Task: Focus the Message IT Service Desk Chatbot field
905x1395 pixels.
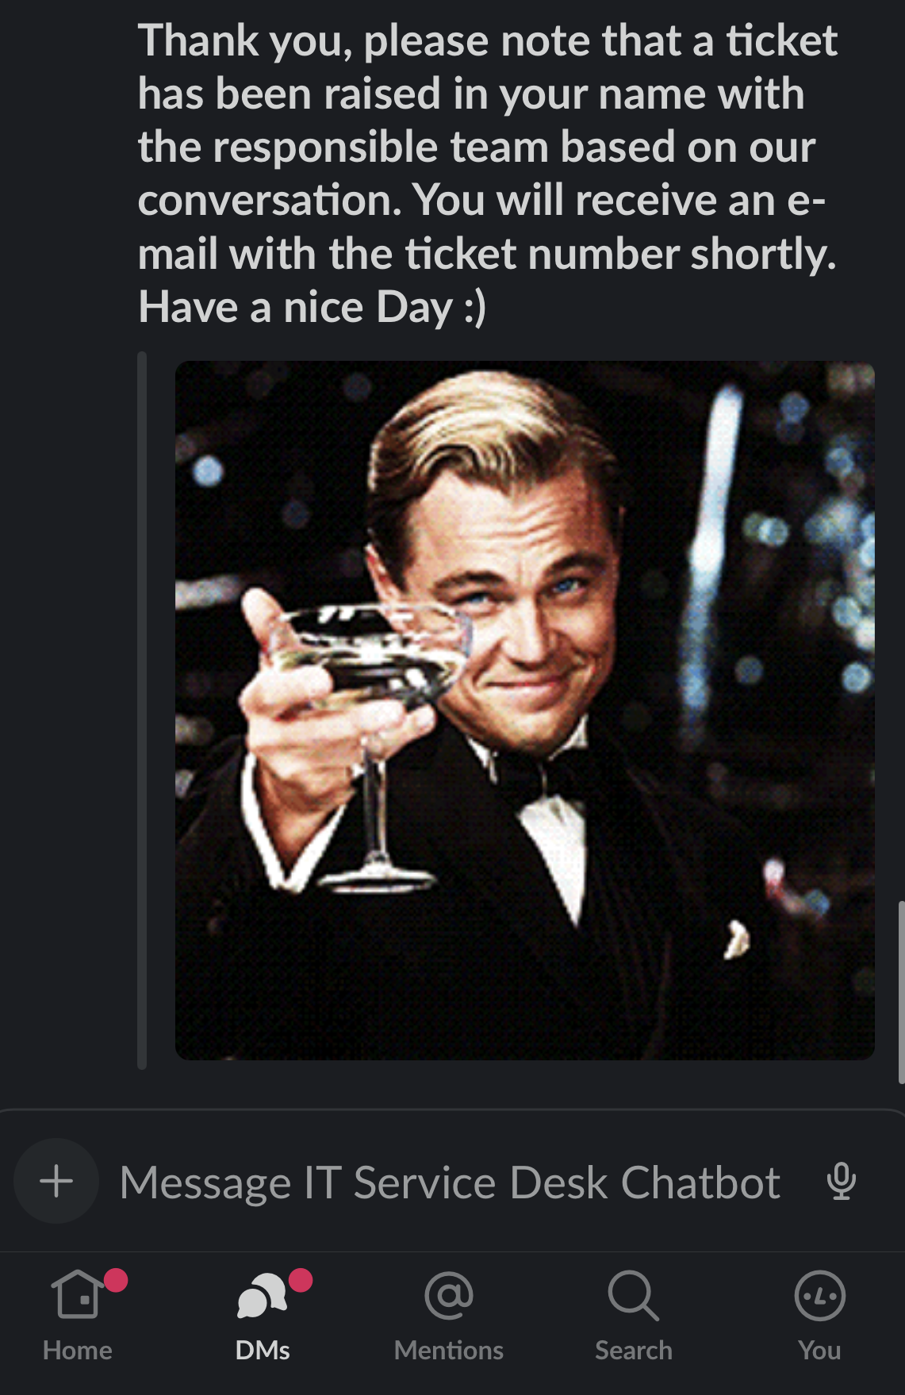Action: [x=450, y=1182]
